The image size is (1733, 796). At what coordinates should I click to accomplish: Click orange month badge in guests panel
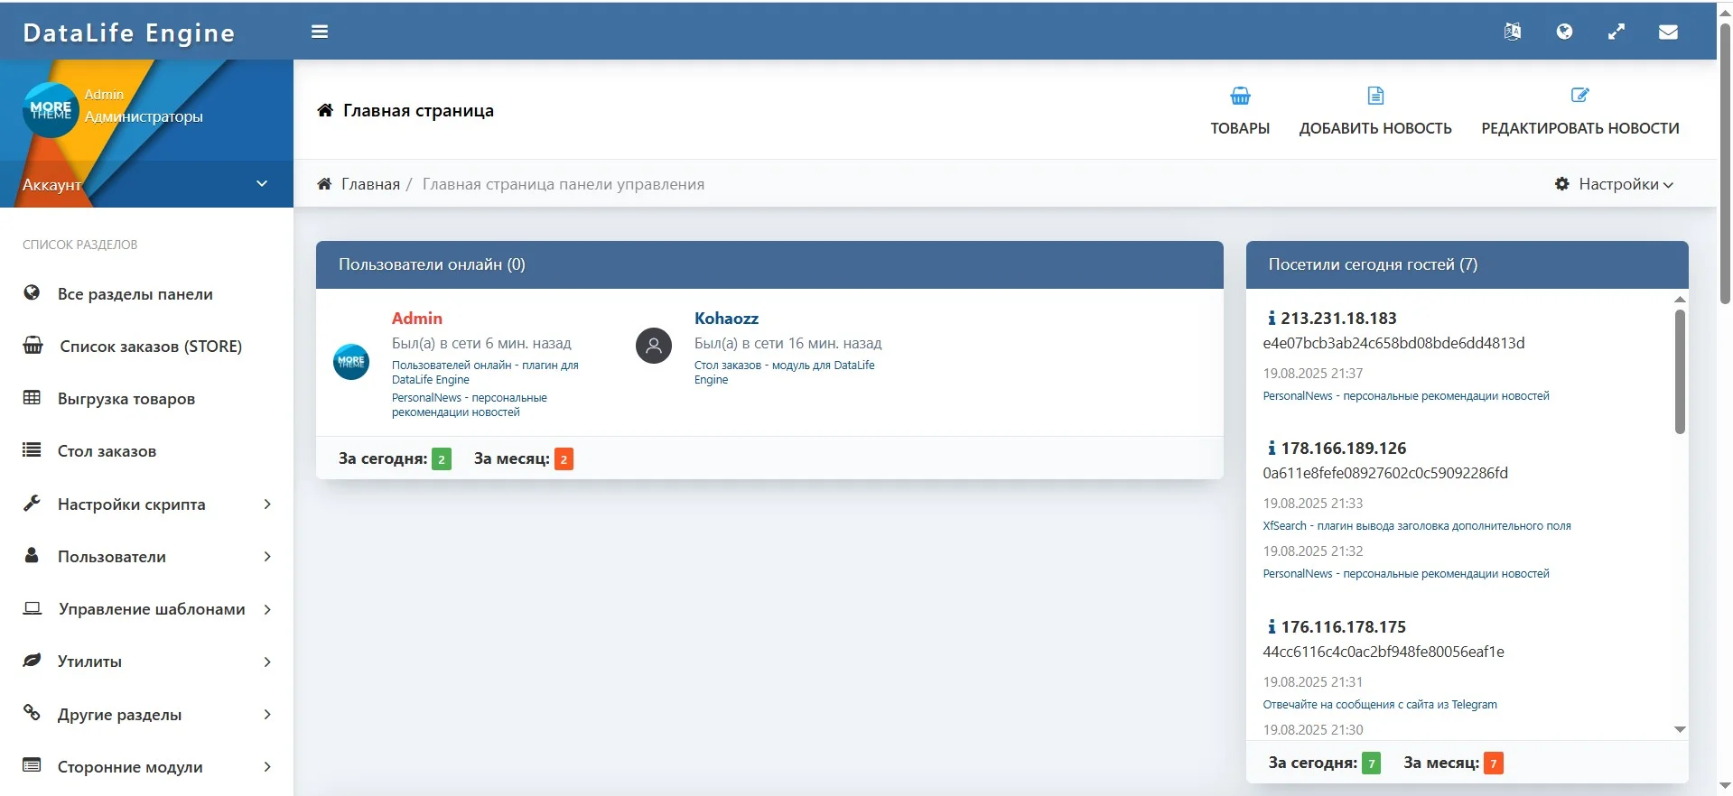[1494, 764]
